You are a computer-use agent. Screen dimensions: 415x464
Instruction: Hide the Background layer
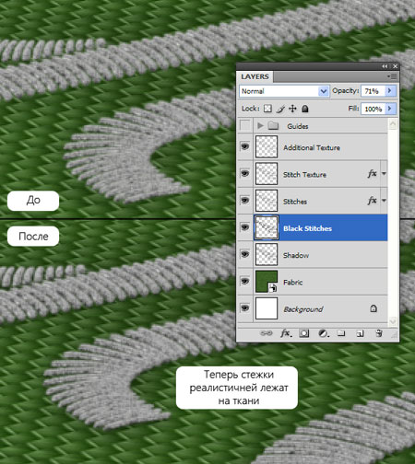(x=244, y=307)
